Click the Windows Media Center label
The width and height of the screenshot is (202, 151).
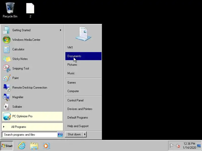tap(26, 40)
